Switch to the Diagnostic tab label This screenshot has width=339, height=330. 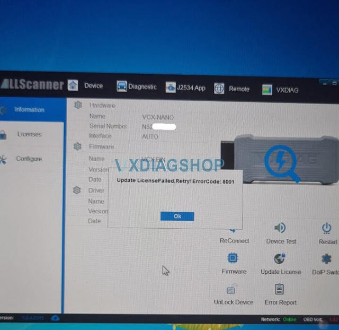point(142,87)
